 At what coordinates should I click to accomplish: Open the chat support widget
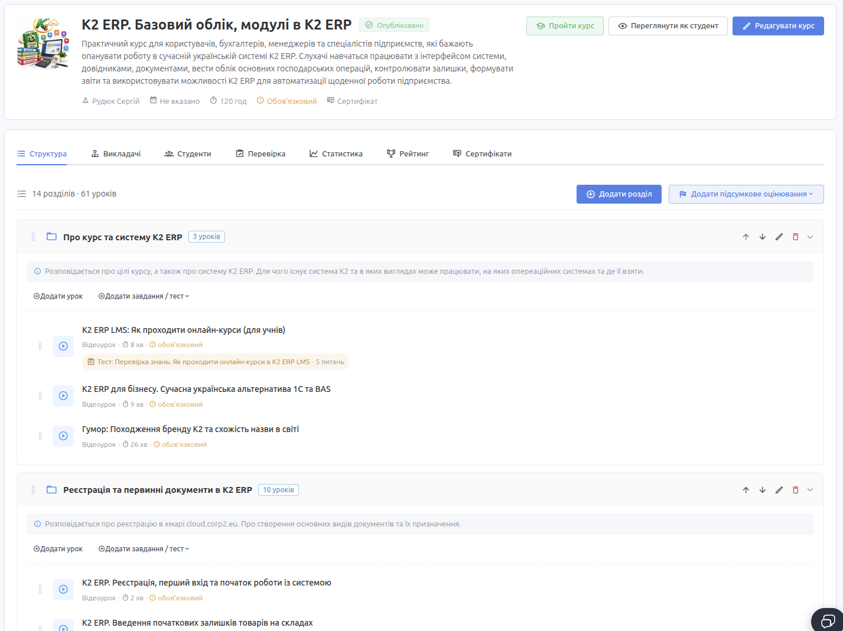[828, 620]
